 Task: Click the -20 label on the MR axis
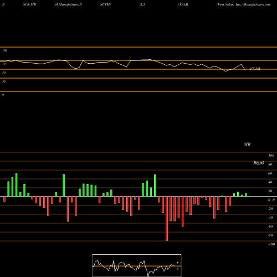[x=270, y=209]
